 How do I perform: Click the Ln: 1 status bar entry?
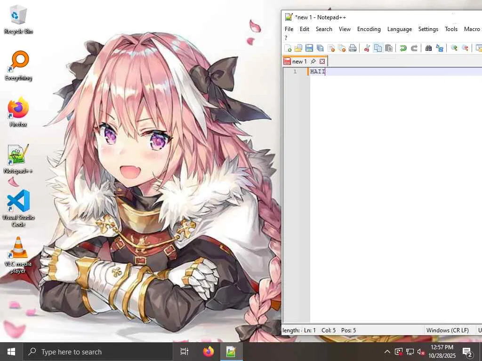[x=310, y=330]
